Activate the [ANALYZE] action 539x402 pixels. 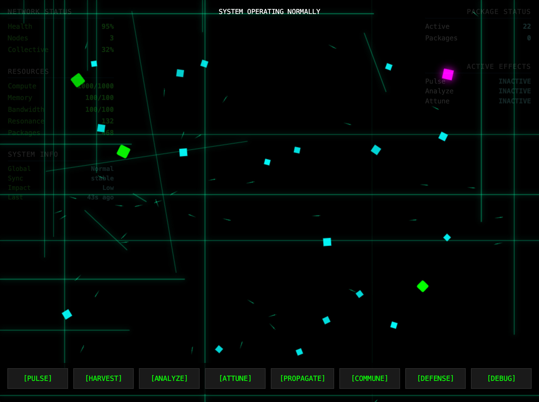169,378
